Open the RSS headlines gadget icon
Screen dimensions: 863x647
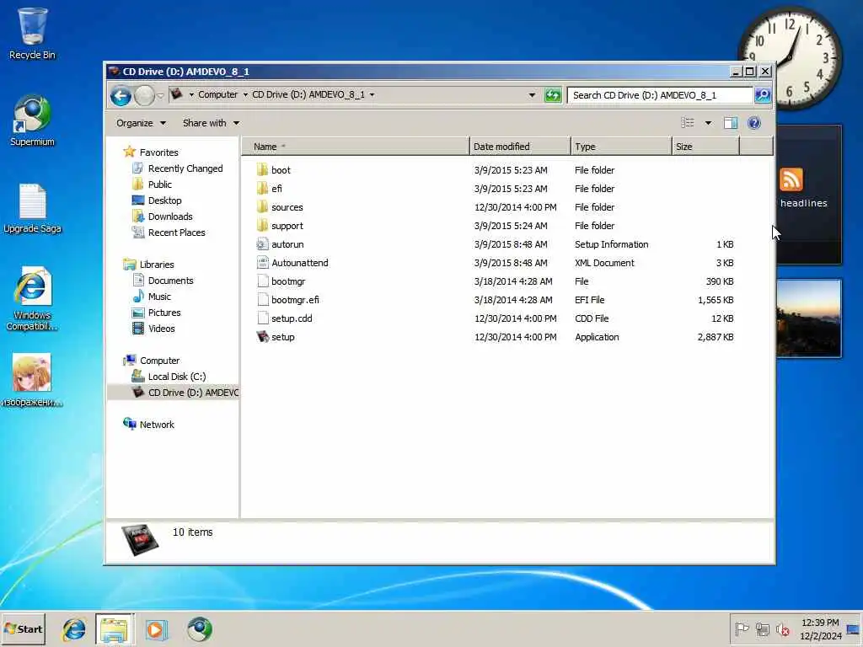(791, 179)
